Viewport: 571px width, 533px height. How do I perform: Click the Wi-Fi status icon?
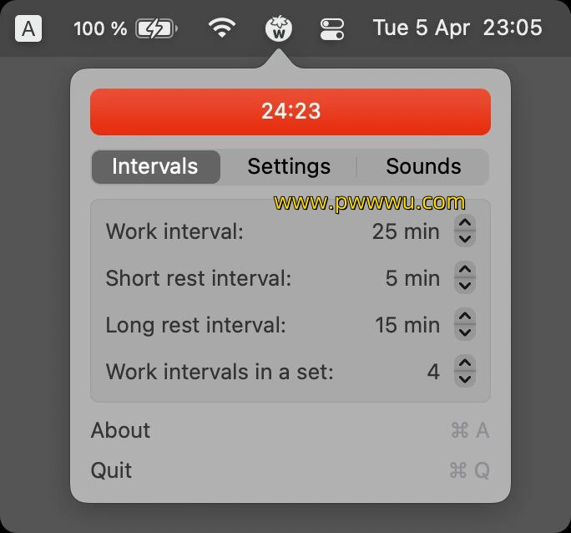click(222, 28)
